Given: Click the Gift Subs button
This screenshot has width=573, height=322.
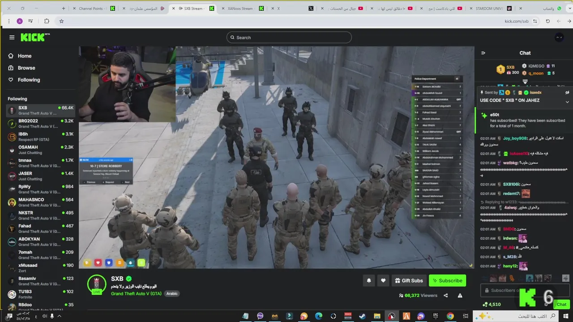Looking at the screenshot, I should coord(409,280).
